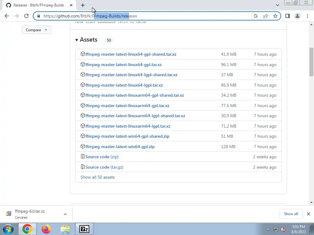The width and height of the screenshot is (314, 235).
Task: Click Show all 50 assets
Action: coord(97,177)
